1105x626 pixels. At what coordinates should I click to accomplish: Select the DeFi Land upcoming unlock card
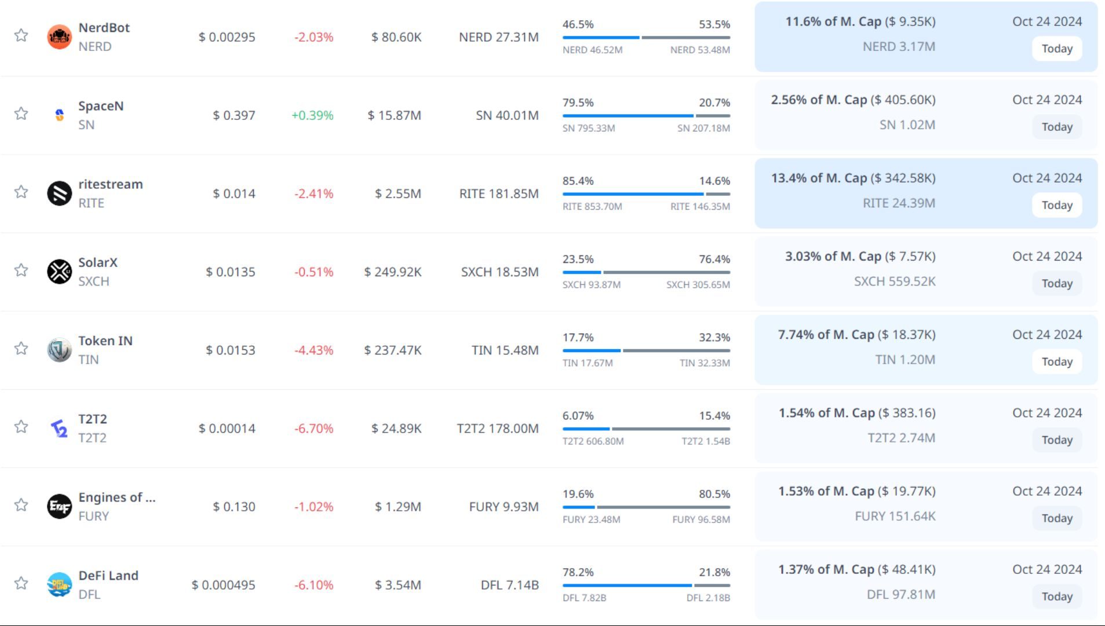925,585
